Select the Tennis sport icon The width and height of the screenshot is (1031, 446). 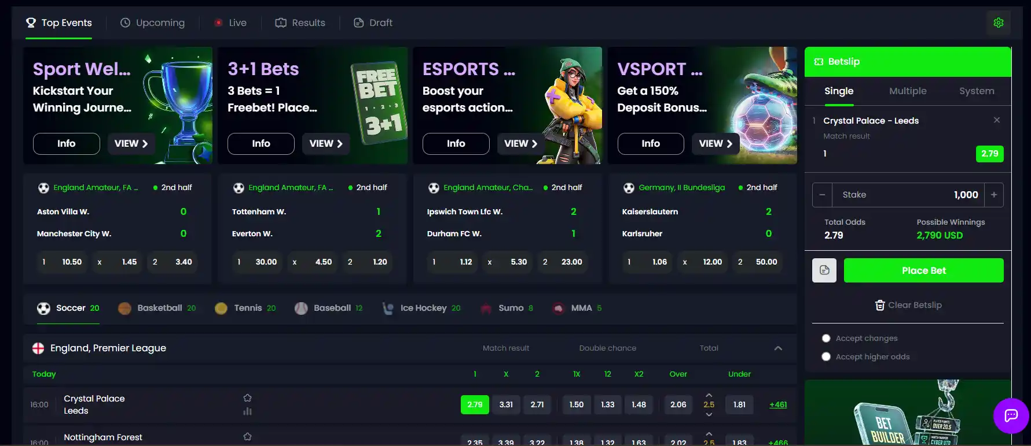(x=221, y=309)
